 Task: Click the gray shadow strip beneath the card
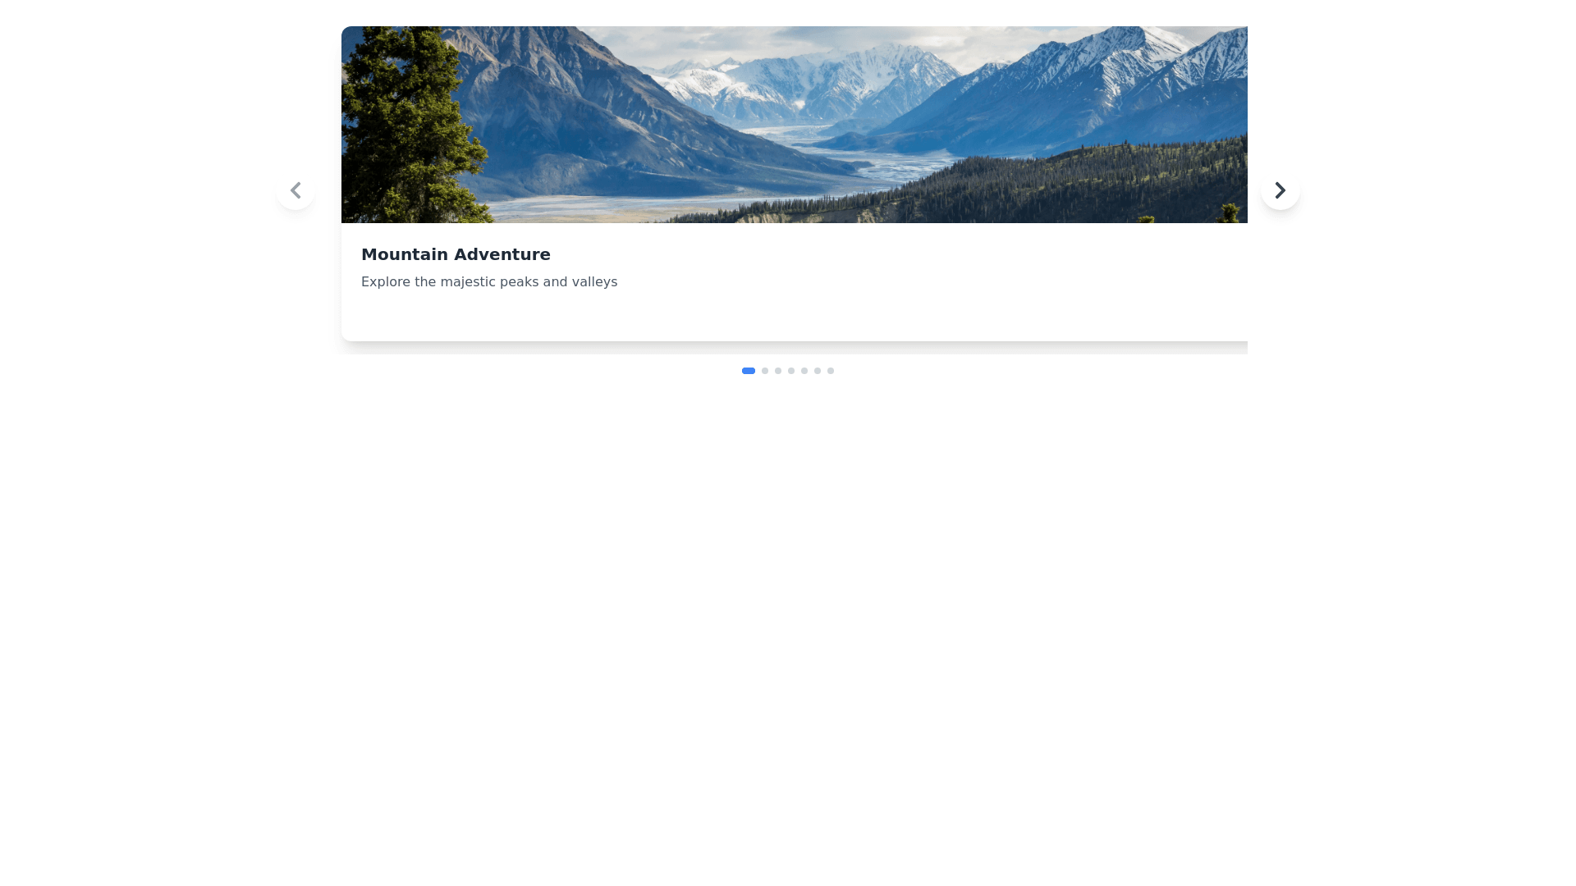tap(795, 348)
